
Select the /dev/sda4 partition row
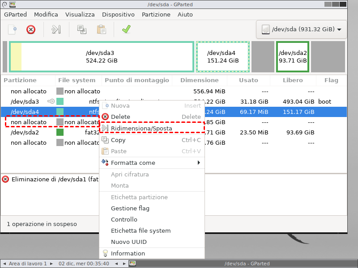(174, 112)
